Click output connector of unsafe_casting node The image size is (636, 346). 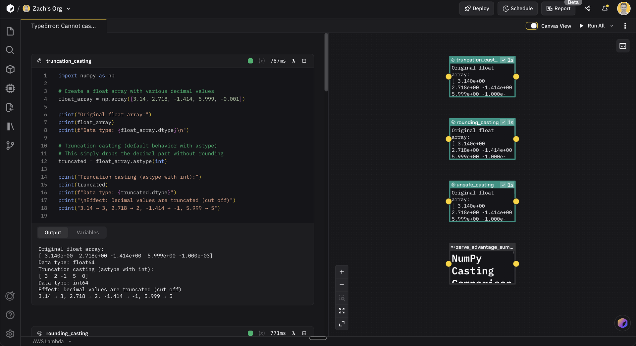tap(516, 202)
